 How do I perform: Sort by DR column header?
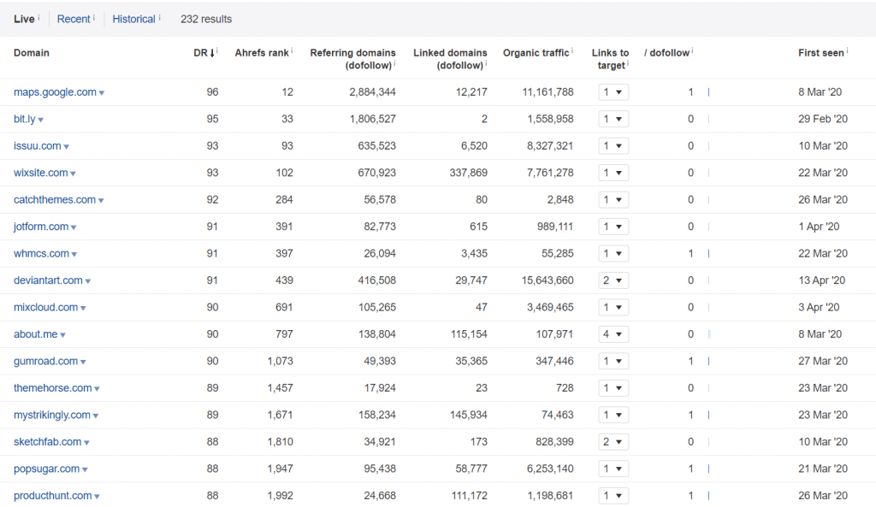point(204,53)
